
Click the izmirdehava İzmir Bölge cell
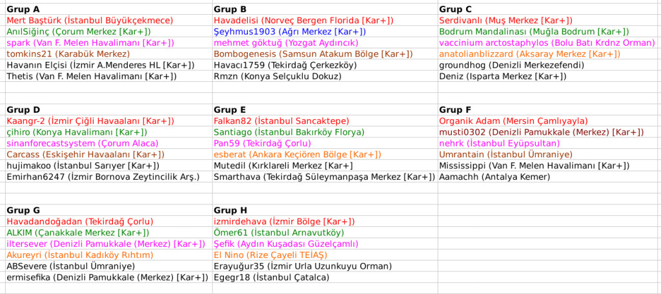tap(285, 221)
